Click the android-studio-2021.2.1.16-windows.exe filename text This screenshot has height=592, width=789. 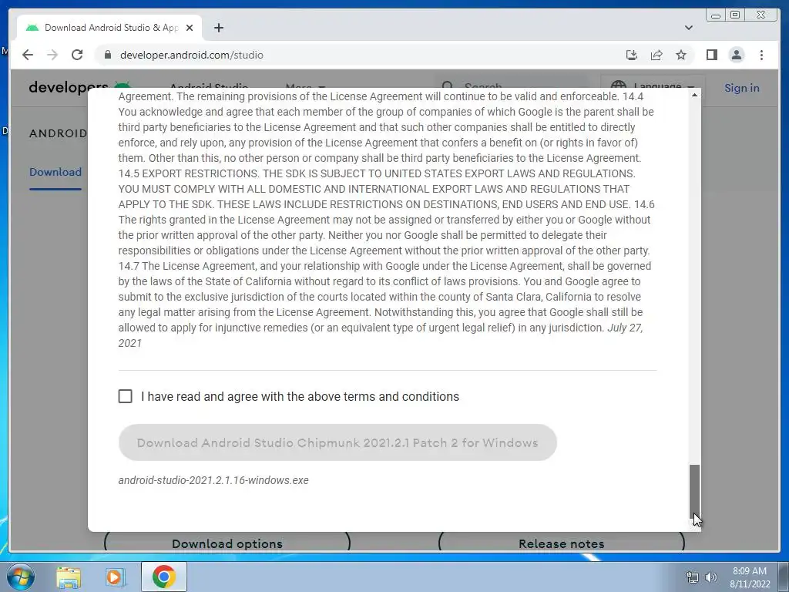213,480
